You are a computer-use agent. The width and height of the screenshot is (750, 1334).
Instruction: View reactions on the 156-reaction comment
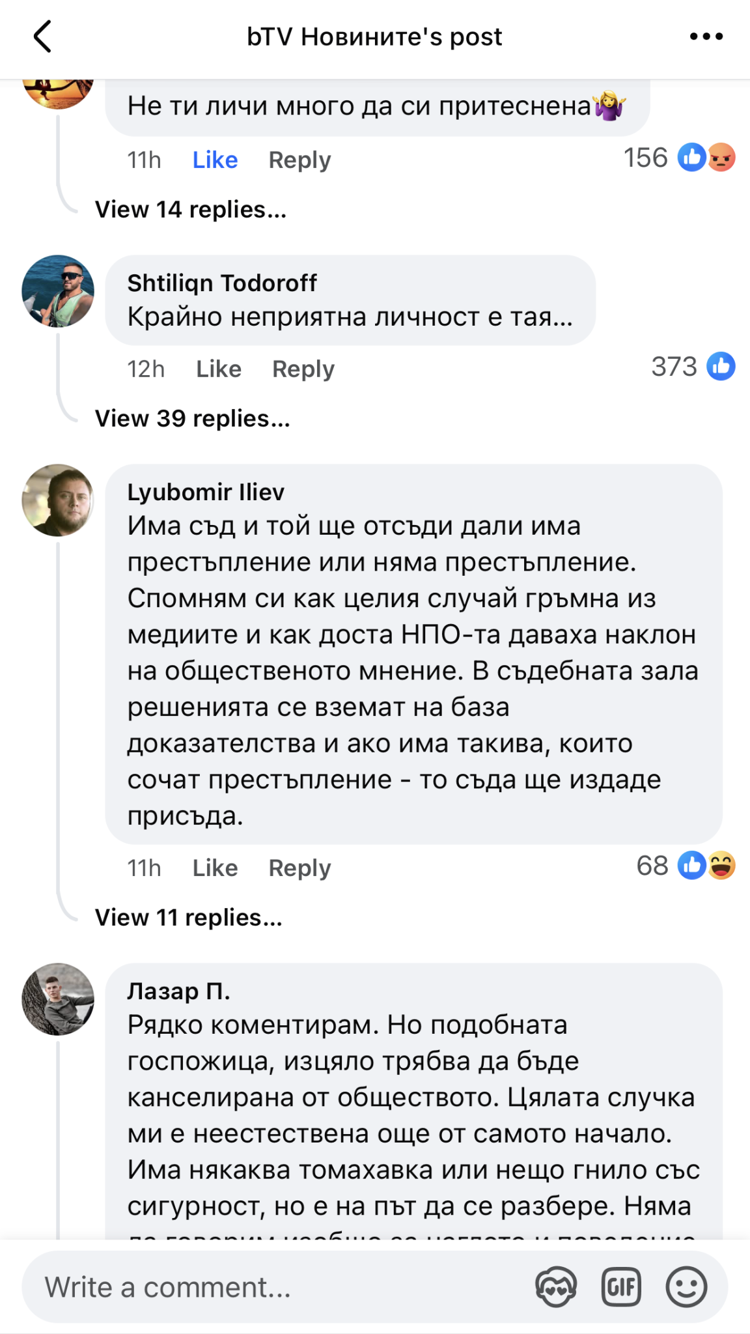pos(679,158)
